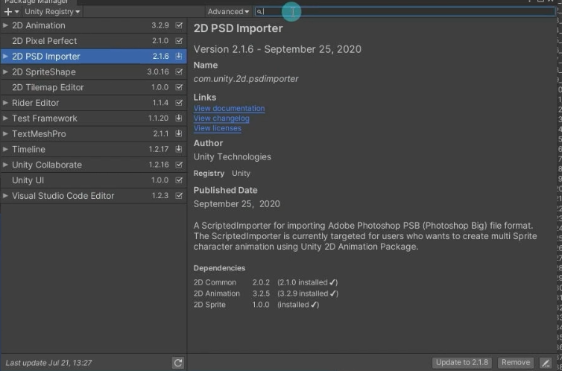Click update-available icon for 2D PSD Importer

179,56
